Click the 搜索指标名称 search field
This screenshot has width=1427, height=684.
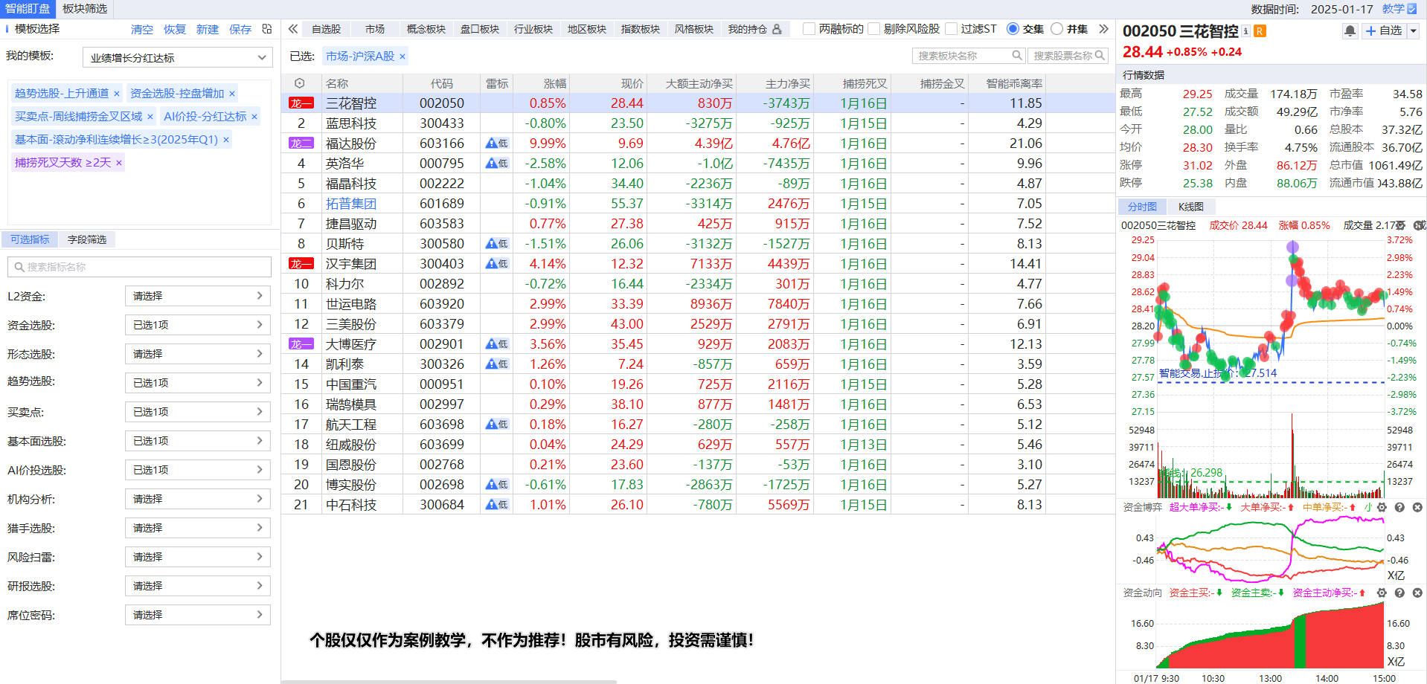click(139, 267)
